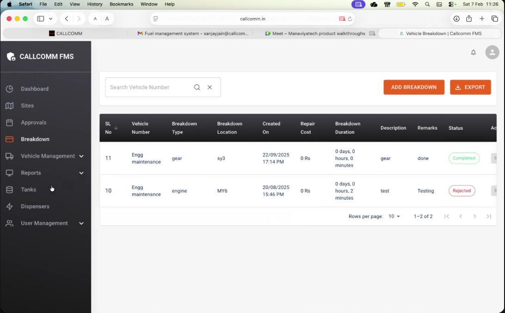Click the next page arrow in pagination
Viewport: 505px width, 313px height.
click(475, 216)
